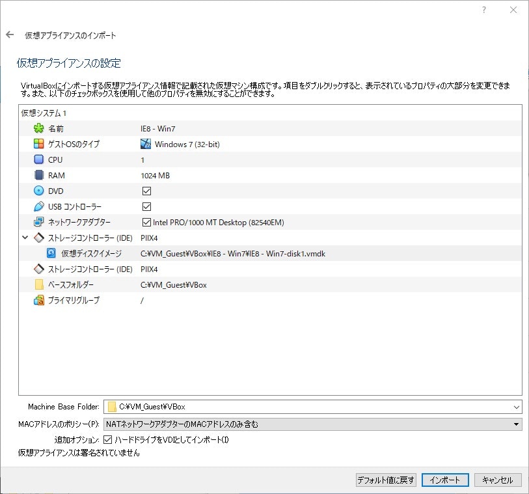Collapse the first IDE storage controller entry
529x494 pixels.
click(x=25, y=238)
